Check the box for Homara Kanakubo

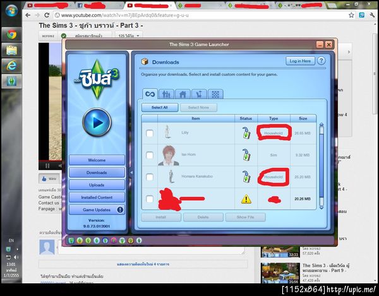[x=150, y=177]
